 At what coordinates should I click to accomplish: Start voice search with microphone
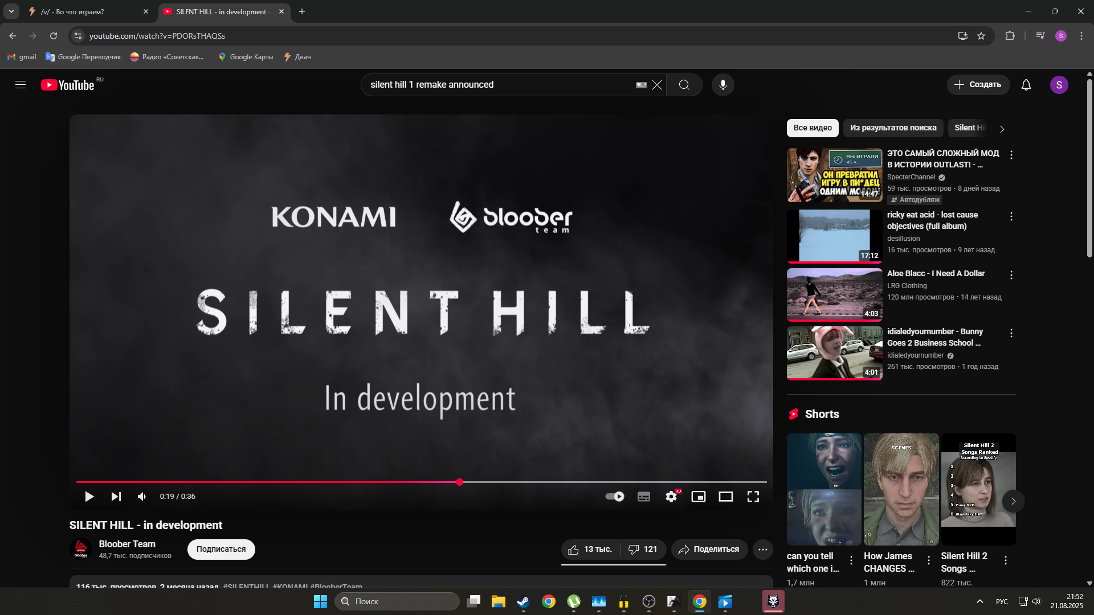click(x=722, y=85)
